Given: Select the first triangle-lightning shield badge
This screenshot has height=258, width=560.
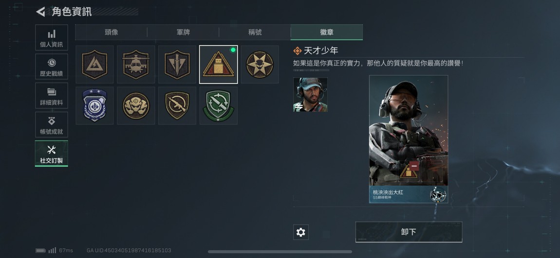Looking at the screenshot, I should (94, 65).
